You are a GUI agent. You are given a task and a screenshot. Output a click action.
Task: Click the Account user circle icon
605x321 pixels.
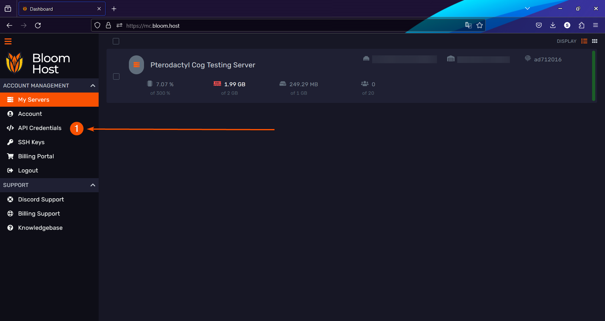point(10,114)
